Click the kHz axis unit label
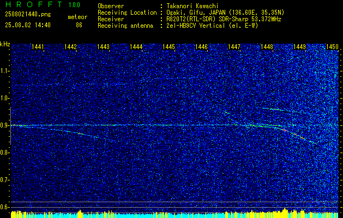Image resolution: width=343 pixels, height=218 pixels. [5, 44]
